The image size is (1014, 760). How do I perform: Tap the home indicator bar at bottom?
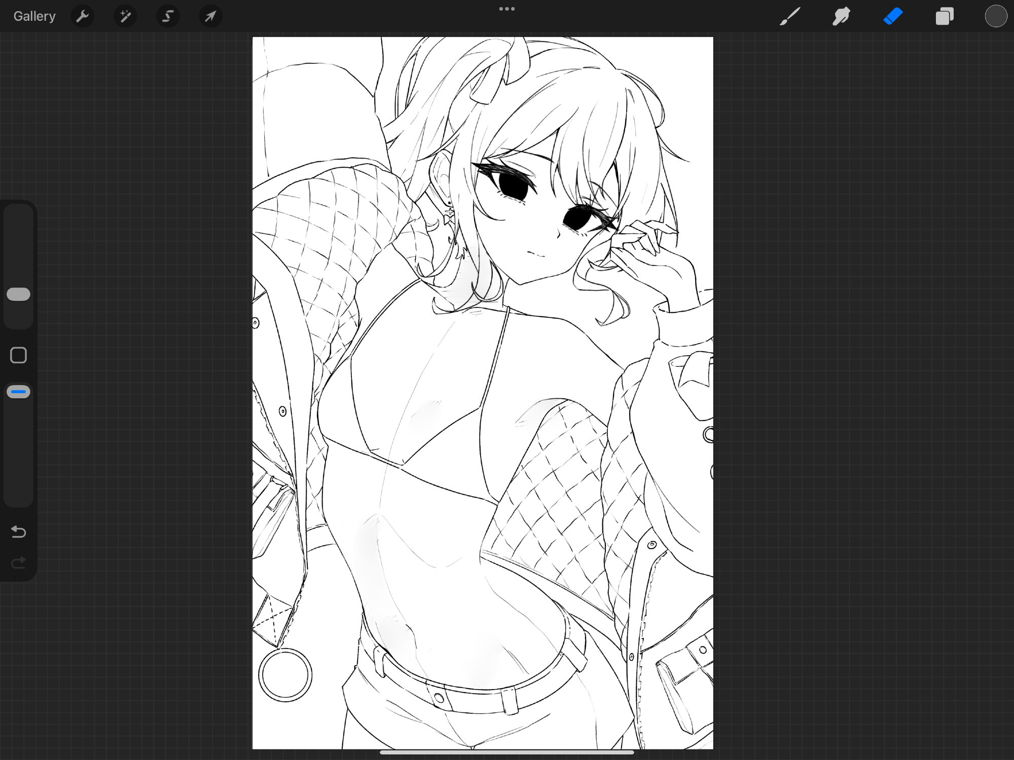coord(506,752)
